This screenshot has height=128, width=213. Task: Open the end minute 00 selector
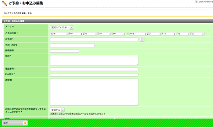pos(198,34)
